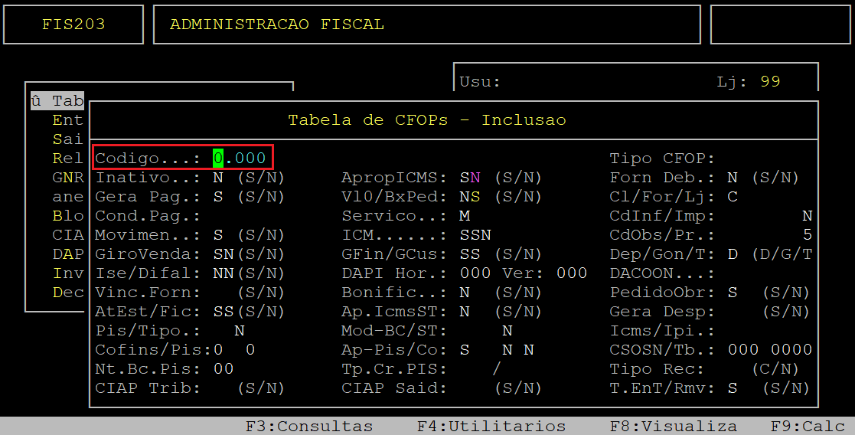855x435 pixels.
Task: Toggle the Forn Deb. S/N value
Action: [733, 178]
